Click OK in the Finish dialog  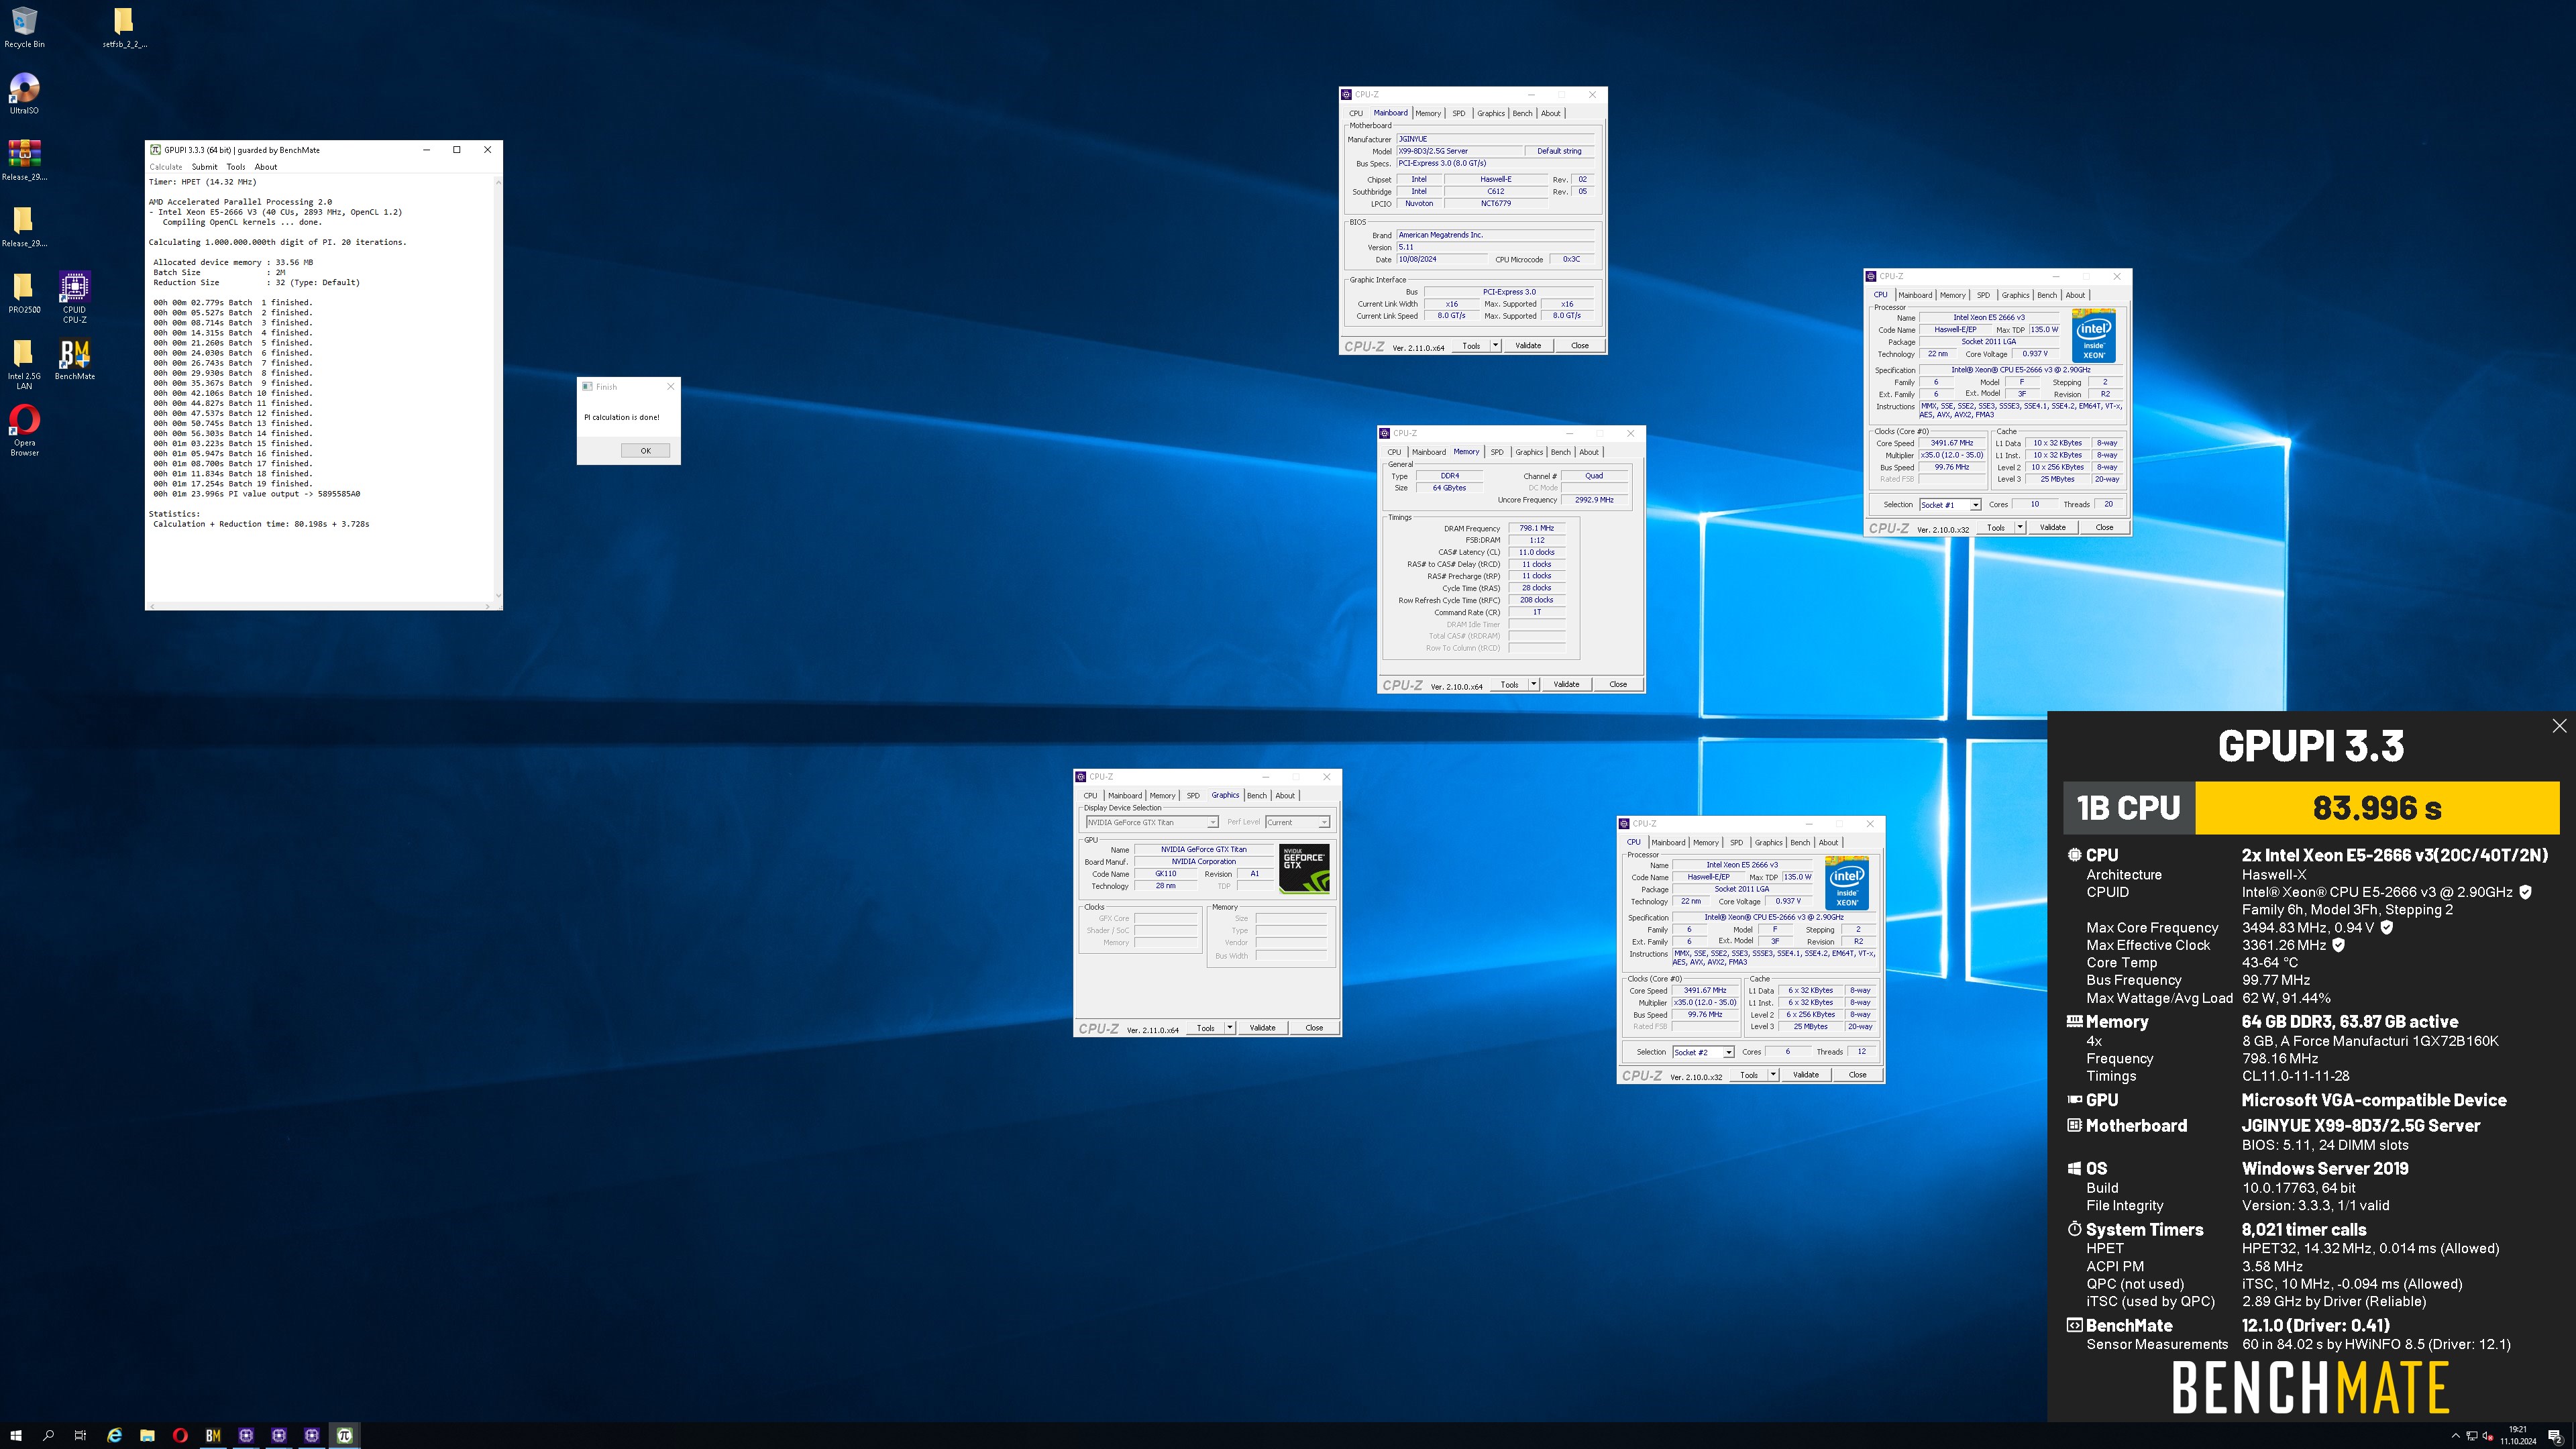pos(645,450)
